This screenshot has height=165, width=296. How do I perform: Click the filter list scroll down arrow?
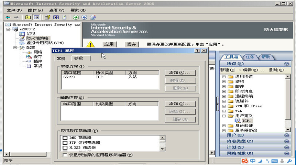pyautogui.click(x=162, y=150)
